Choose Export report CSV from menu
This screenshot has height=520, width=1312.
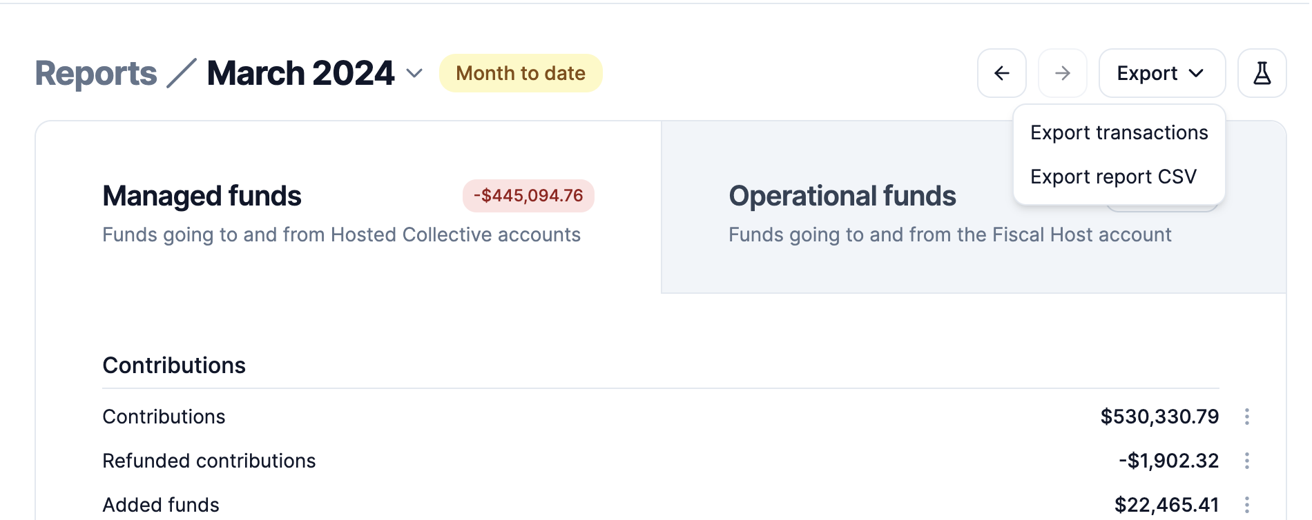coord(1113,177)
